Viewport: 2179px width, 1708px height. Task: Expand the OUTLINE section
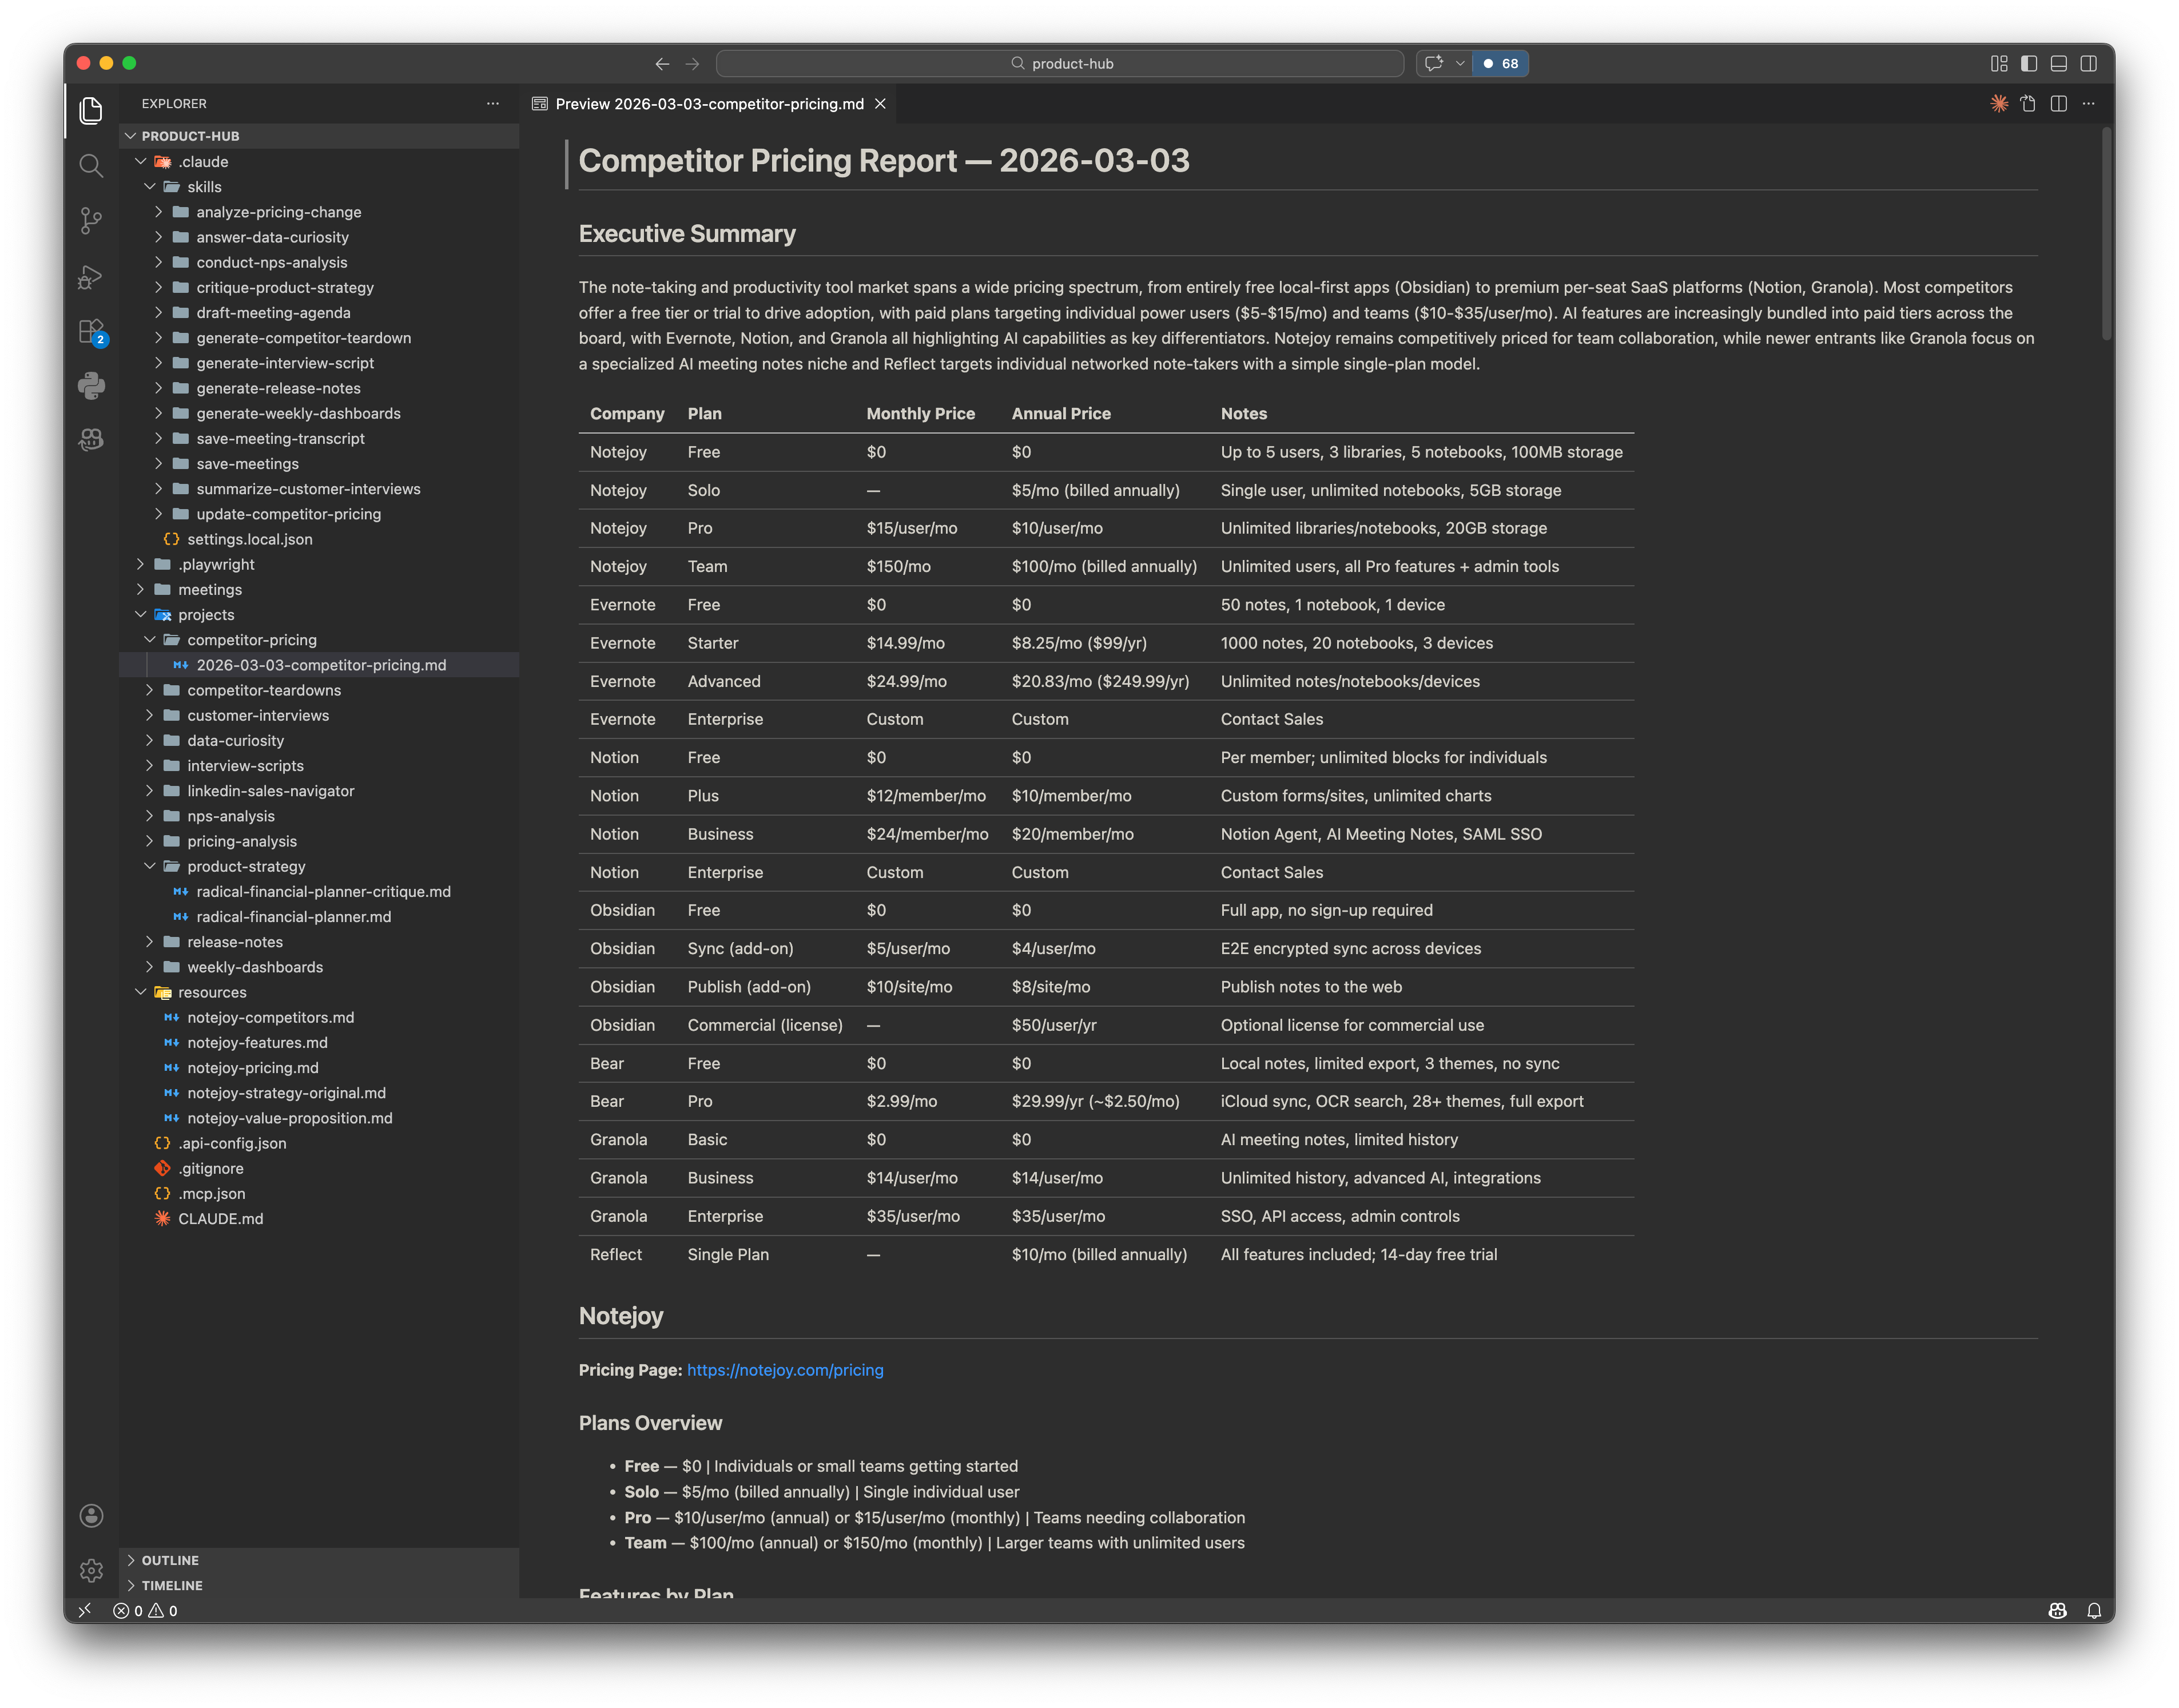tap(170, 1560)
